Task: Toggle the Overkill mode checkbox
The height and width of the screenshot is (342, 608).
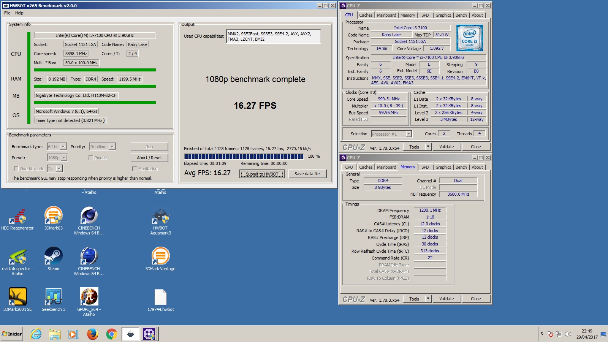Action: point(16,169)
